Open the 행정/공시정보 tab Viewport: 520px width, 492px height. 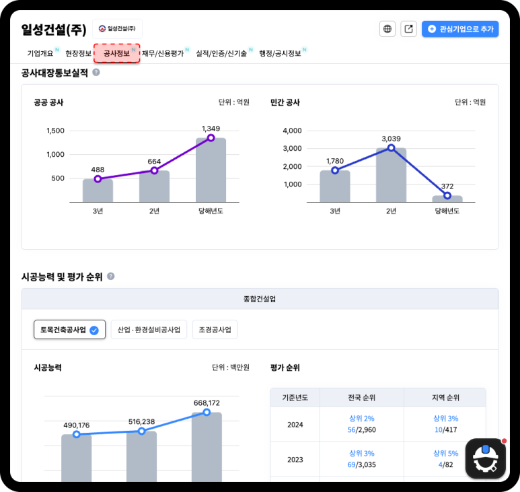[280, 53]
